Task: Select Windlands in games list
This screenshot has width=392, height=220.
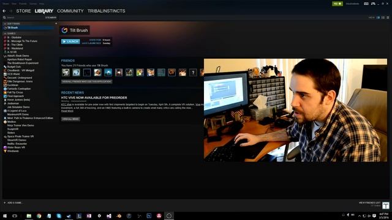Action: (x=13, y=151)
